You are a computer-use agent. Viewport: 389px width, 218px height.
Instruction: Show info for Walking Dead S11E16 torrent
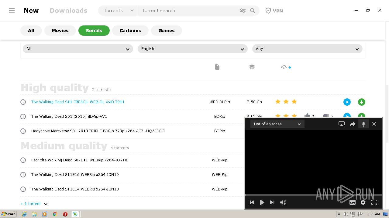coord(23,175)
